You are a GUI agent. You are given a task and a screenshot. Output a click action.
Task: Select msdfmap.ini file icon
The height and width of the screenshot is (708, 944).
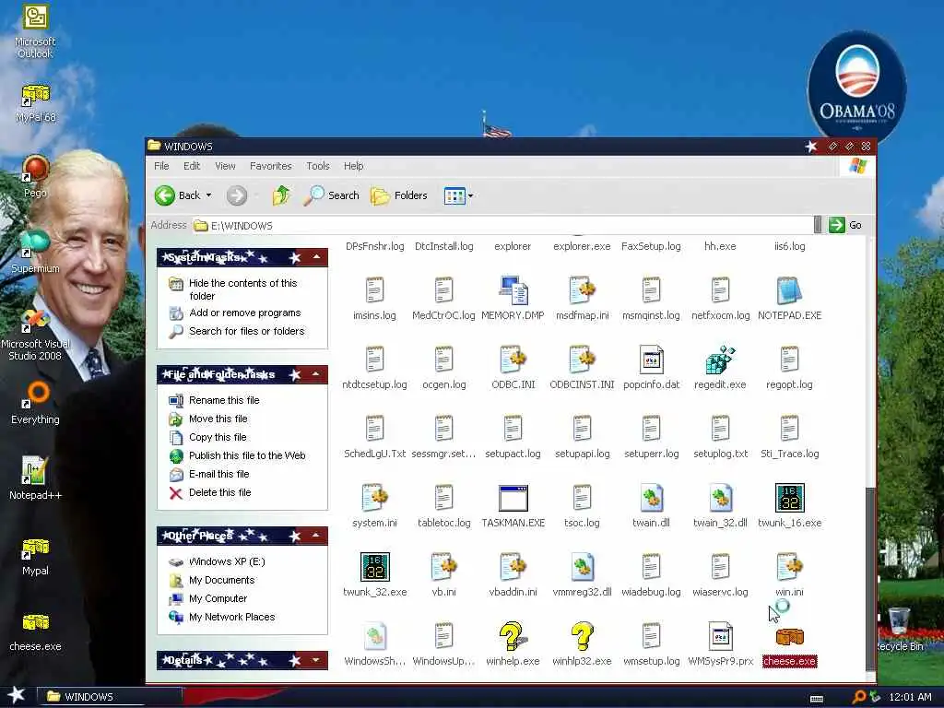583,290
